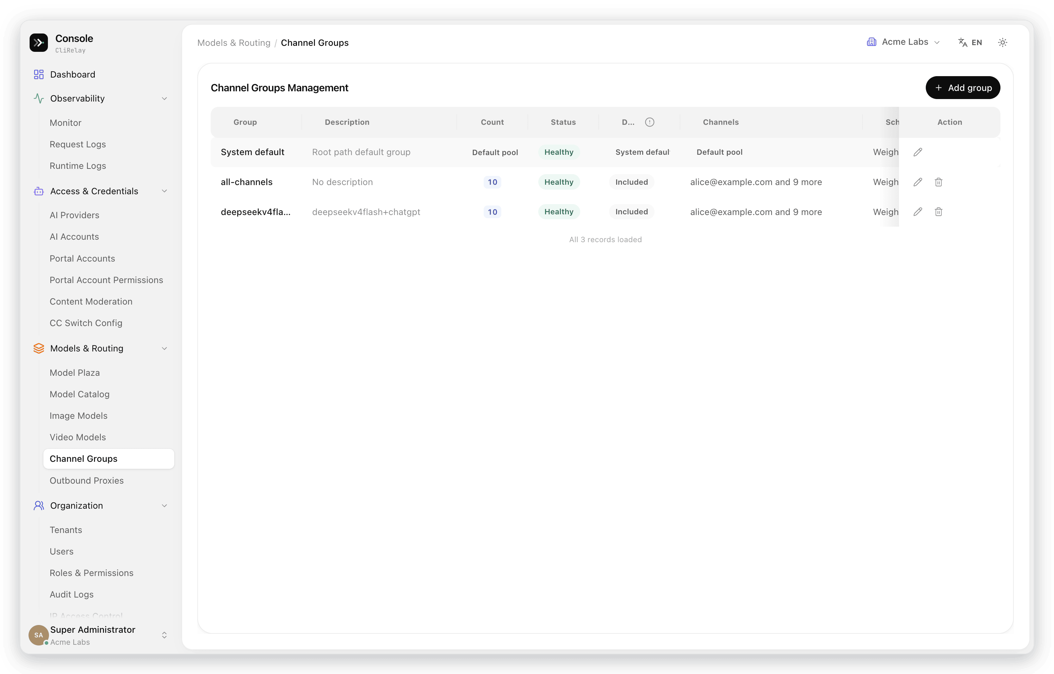Click the info icon in D... column header
Screen dimensions: 1054x674
(650, 122)
